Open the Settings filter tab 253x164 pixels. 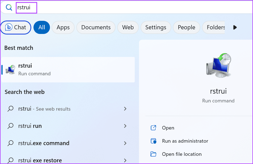156,27
